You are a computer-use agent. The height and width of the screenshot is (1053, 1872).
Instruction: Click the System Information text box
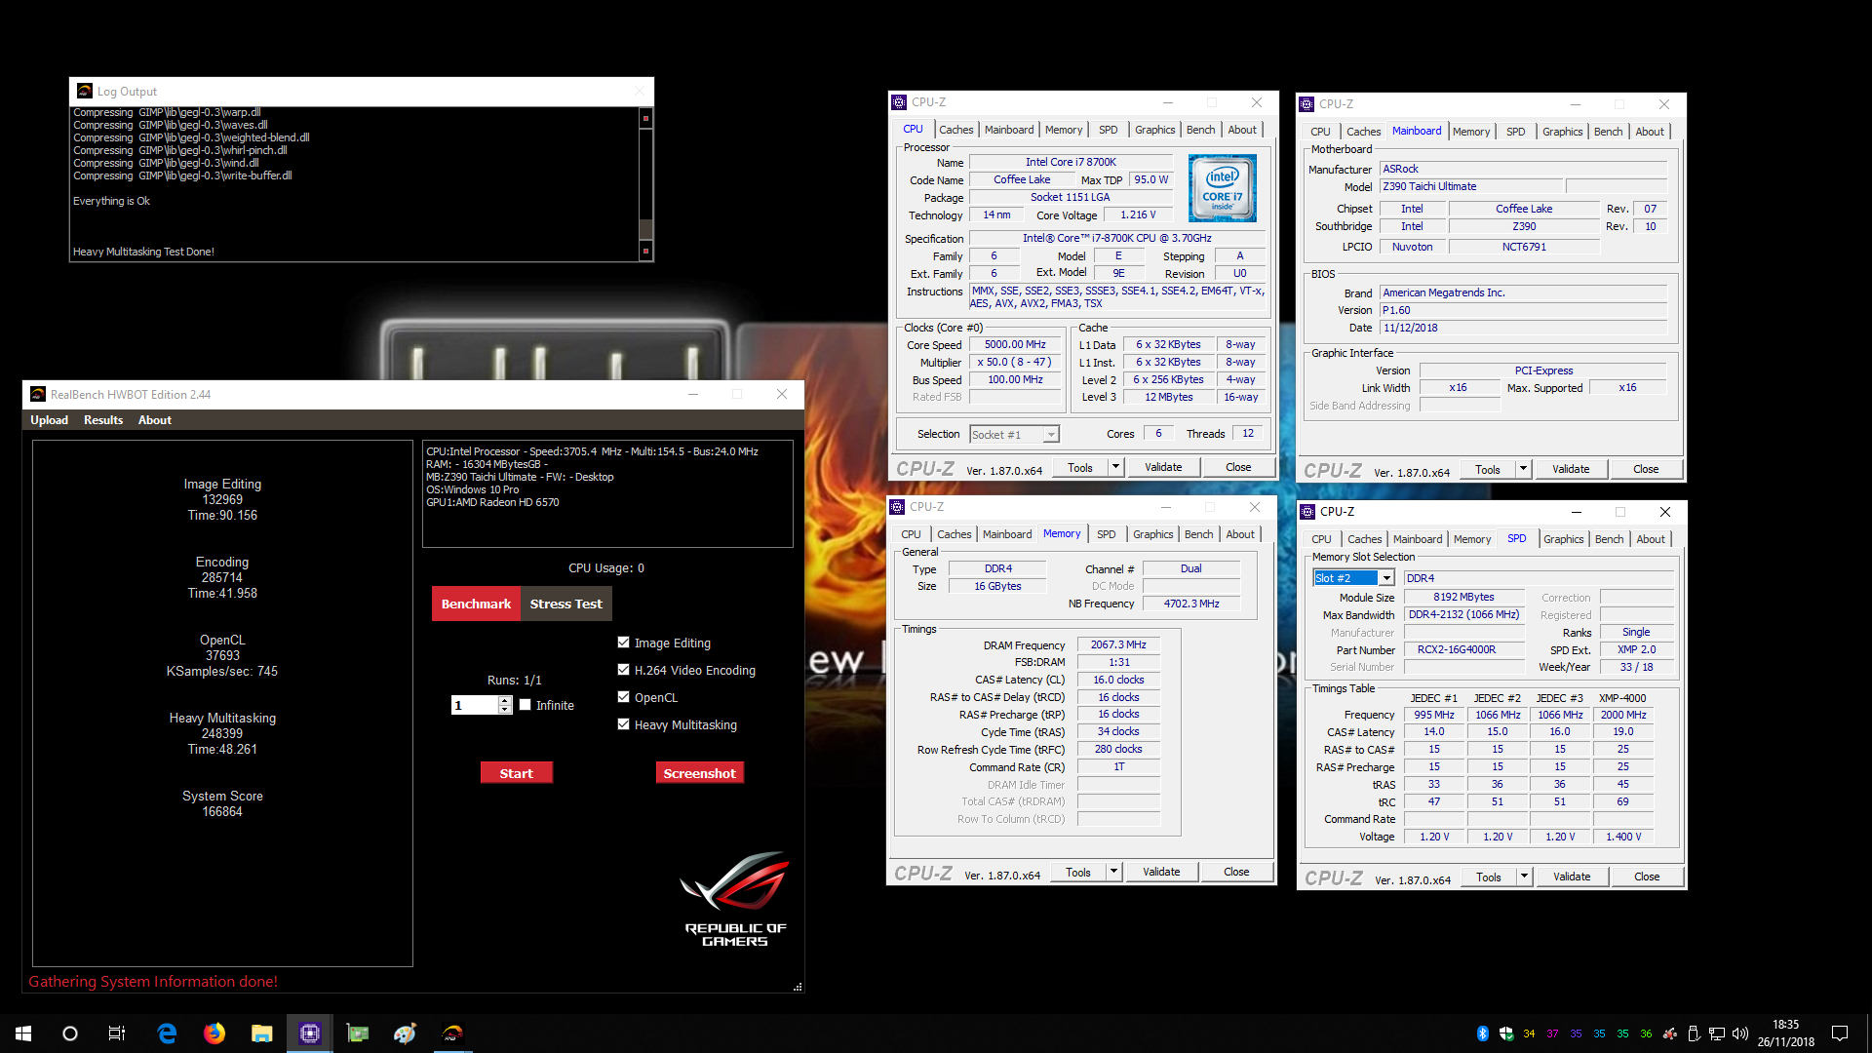pos(607,493)
